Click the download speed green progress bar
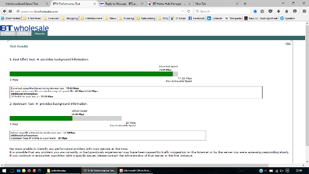Image resolution: width=309 pixels, height=174 pixels. click(91, 74)
